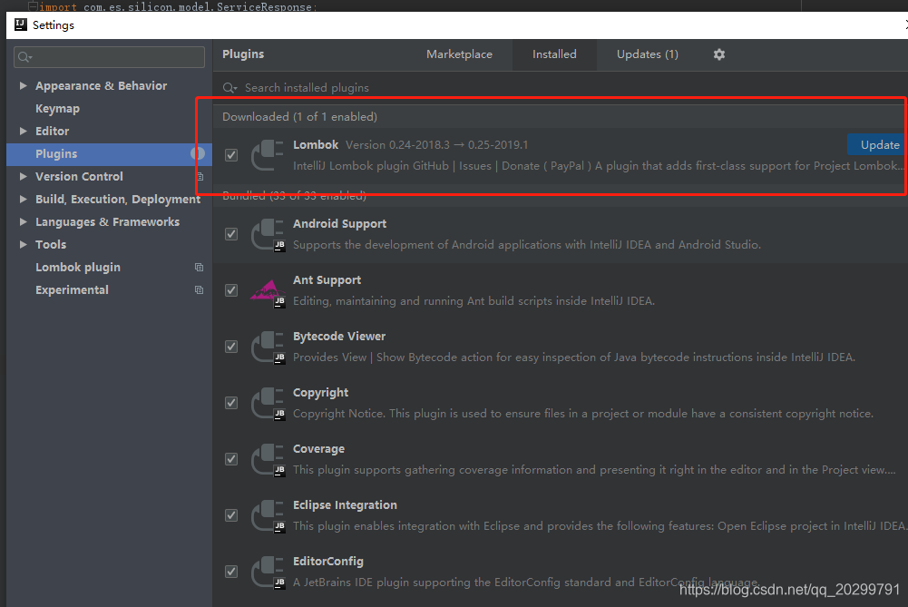908x607 pixels.
Task: Click the Coverage plugin icon
Action: click(x=267, y=459)
